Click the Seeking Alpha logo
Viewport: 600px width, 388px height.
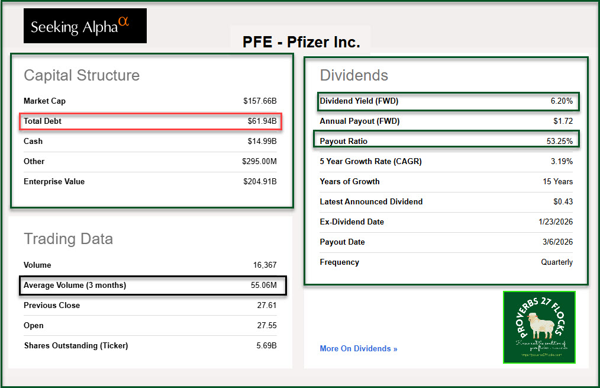(85, 25)
